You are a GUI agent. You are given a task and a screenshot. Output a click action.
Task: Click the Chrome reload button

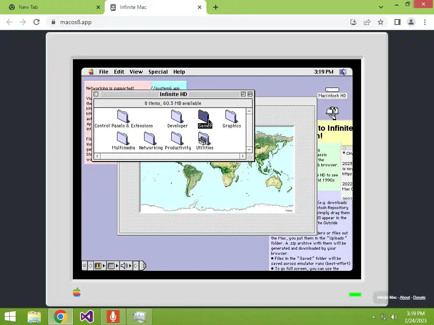point(36,22)
